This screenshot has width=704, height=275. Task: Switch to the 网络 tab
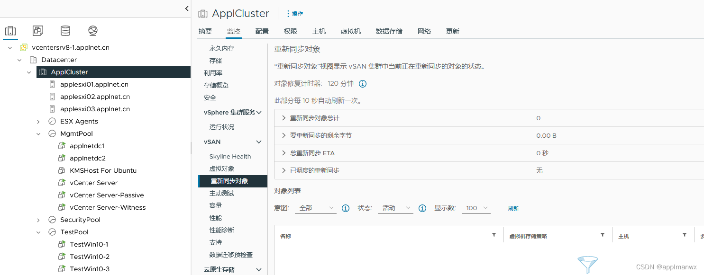pyautogui.click(x=424, y=31)
